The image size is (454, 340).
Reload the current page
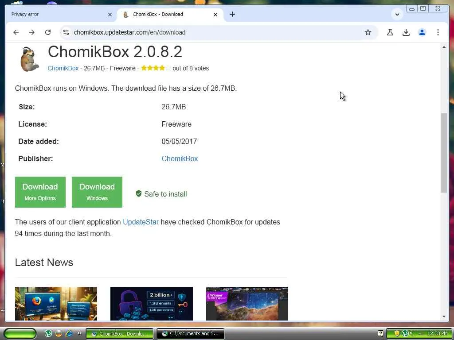click(x=48, y=32)
